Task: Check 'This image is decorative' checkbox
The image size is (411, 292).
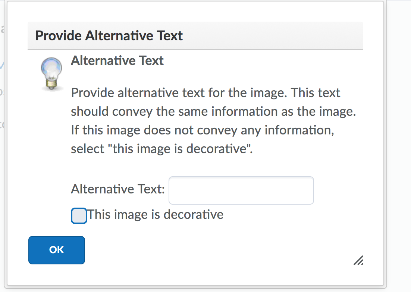Action: (79, 216)
